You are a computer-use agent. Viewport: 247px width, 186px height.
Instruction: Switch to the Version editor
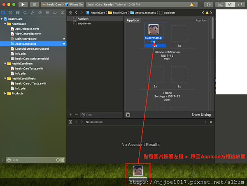240,5
